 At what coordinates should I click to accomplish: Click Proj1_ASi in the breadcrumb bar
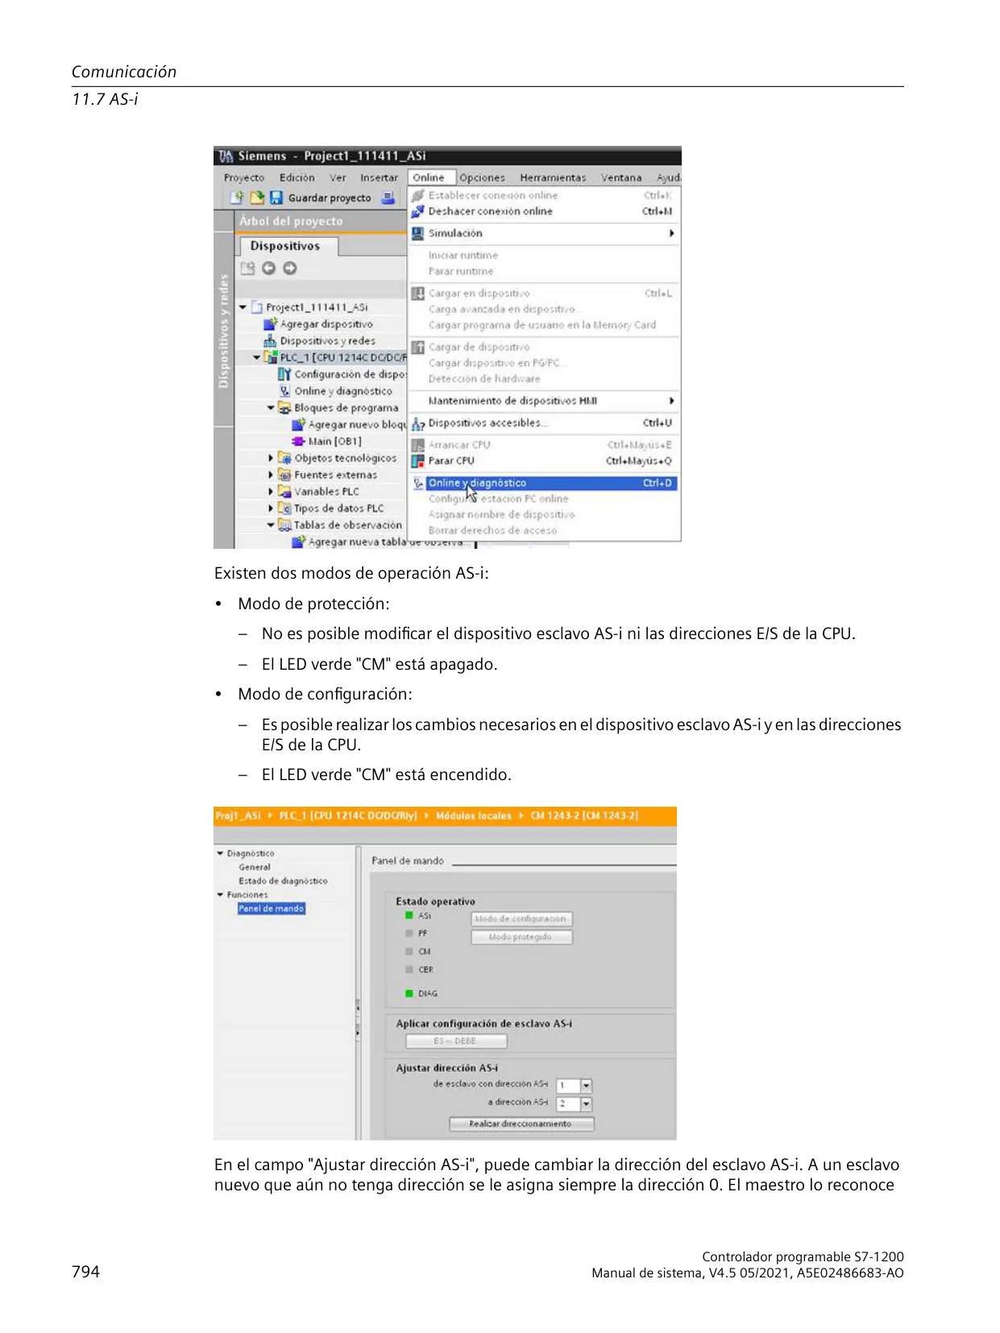point(239,816)
